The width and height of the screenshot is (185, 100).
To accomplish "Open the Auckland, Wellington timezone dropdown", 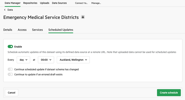I will click(x=73, y=60).
